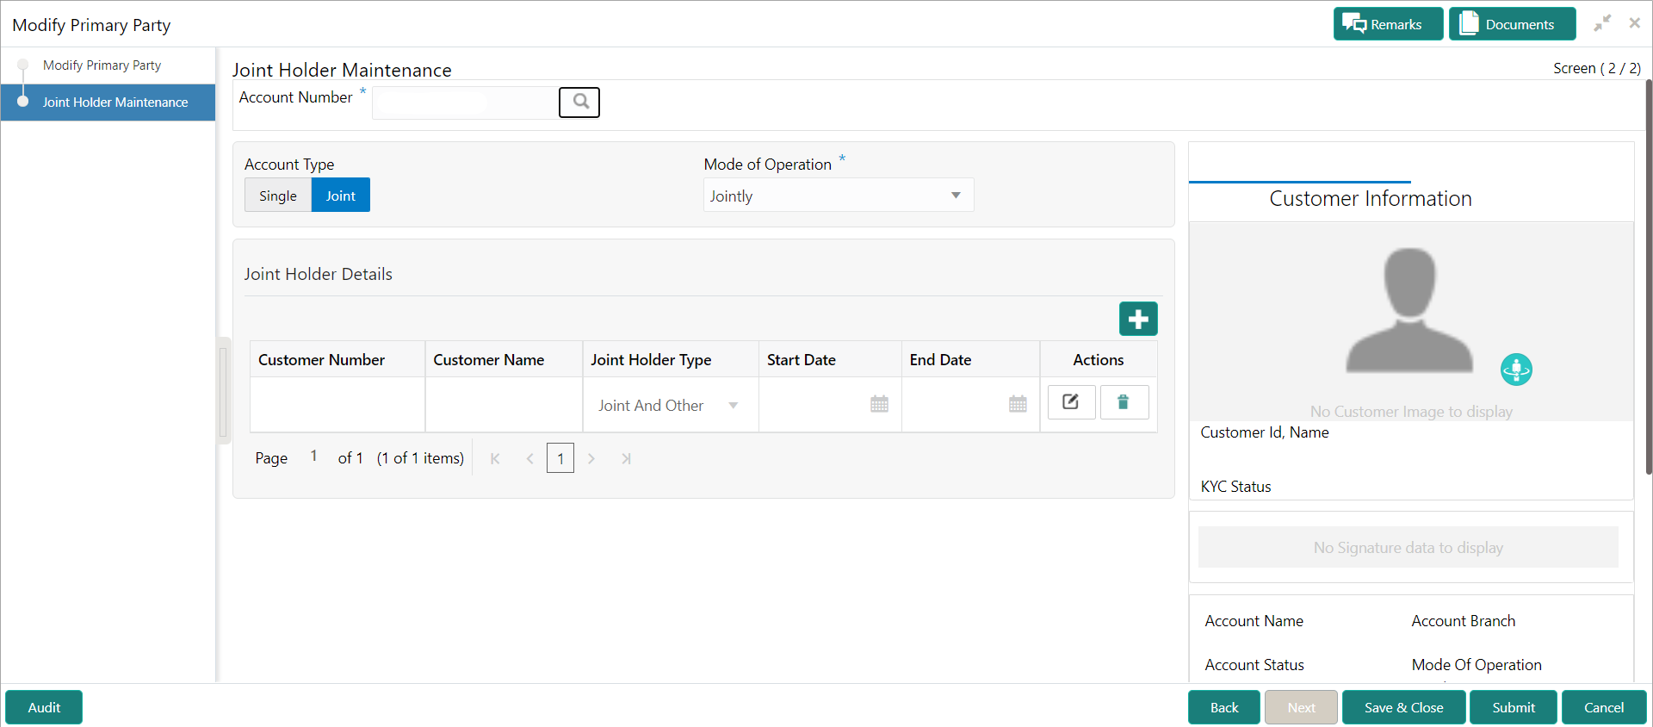Minimize the Modify Primary Party screen
1653x727 pixels.
click(1602, 24)
